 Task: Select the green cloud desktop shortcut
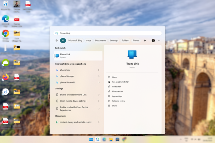5,63
